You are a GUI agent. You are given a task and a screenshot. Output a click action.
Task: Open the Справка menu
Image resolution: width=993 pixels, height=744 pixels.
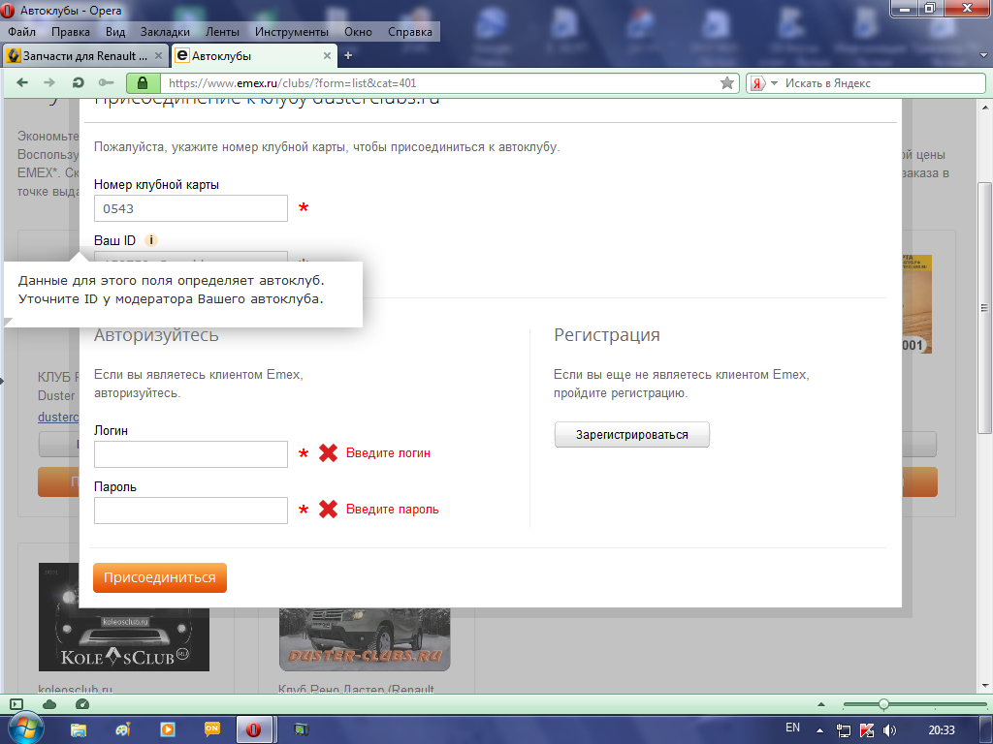point(410,32)
